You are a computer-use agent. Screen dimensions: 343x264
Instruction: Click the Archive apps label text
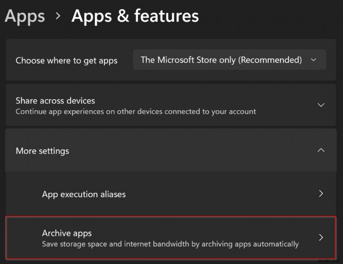[67, 234]
